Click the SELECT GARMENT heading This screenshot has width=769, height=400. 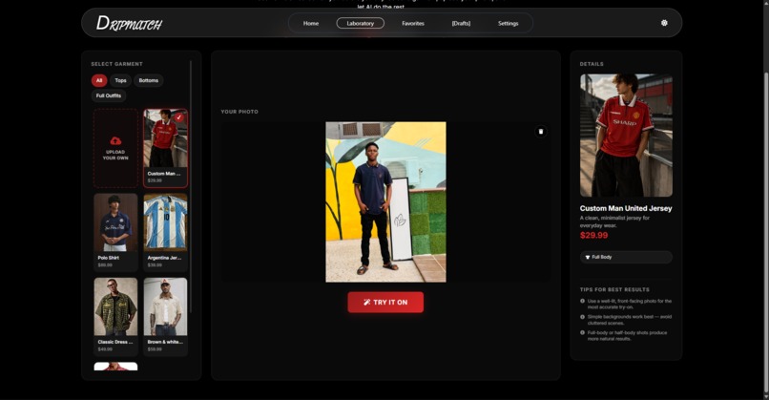coord(116,64)
